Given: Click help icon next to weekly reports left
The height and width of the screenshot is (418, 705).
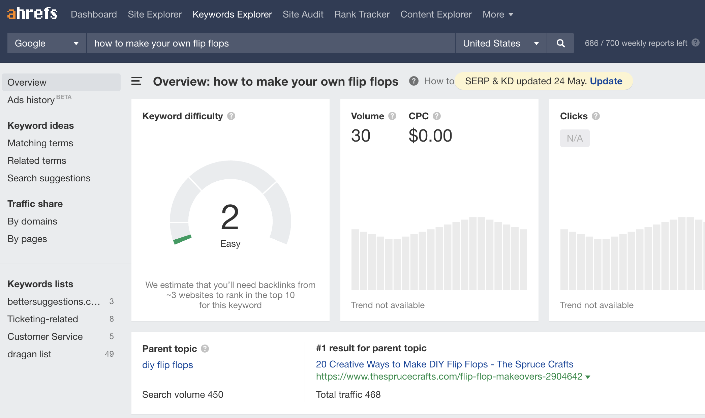Looking at the screenshot, I should [x=696, y=43].
